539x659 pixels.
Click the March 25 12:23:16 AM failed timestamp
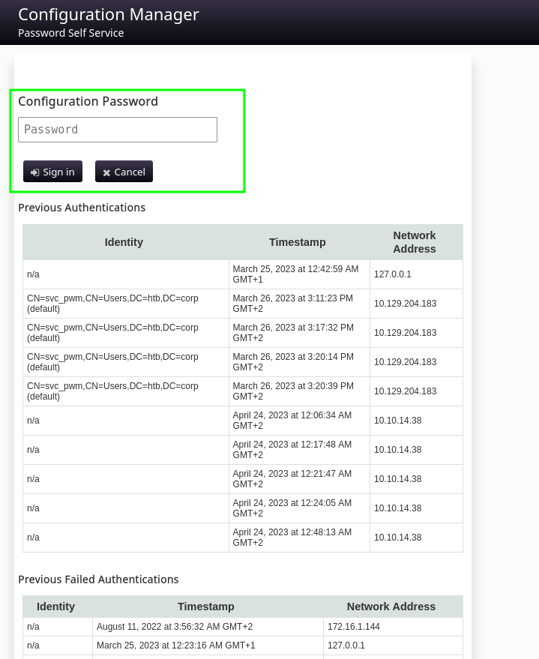tap(176, 646)
